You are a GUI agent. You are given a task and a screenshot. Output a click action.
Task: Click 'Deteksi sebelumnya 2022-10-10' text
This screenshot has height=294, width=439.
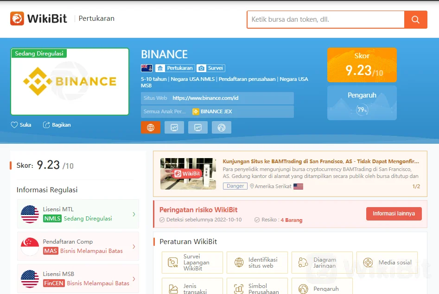204,220
